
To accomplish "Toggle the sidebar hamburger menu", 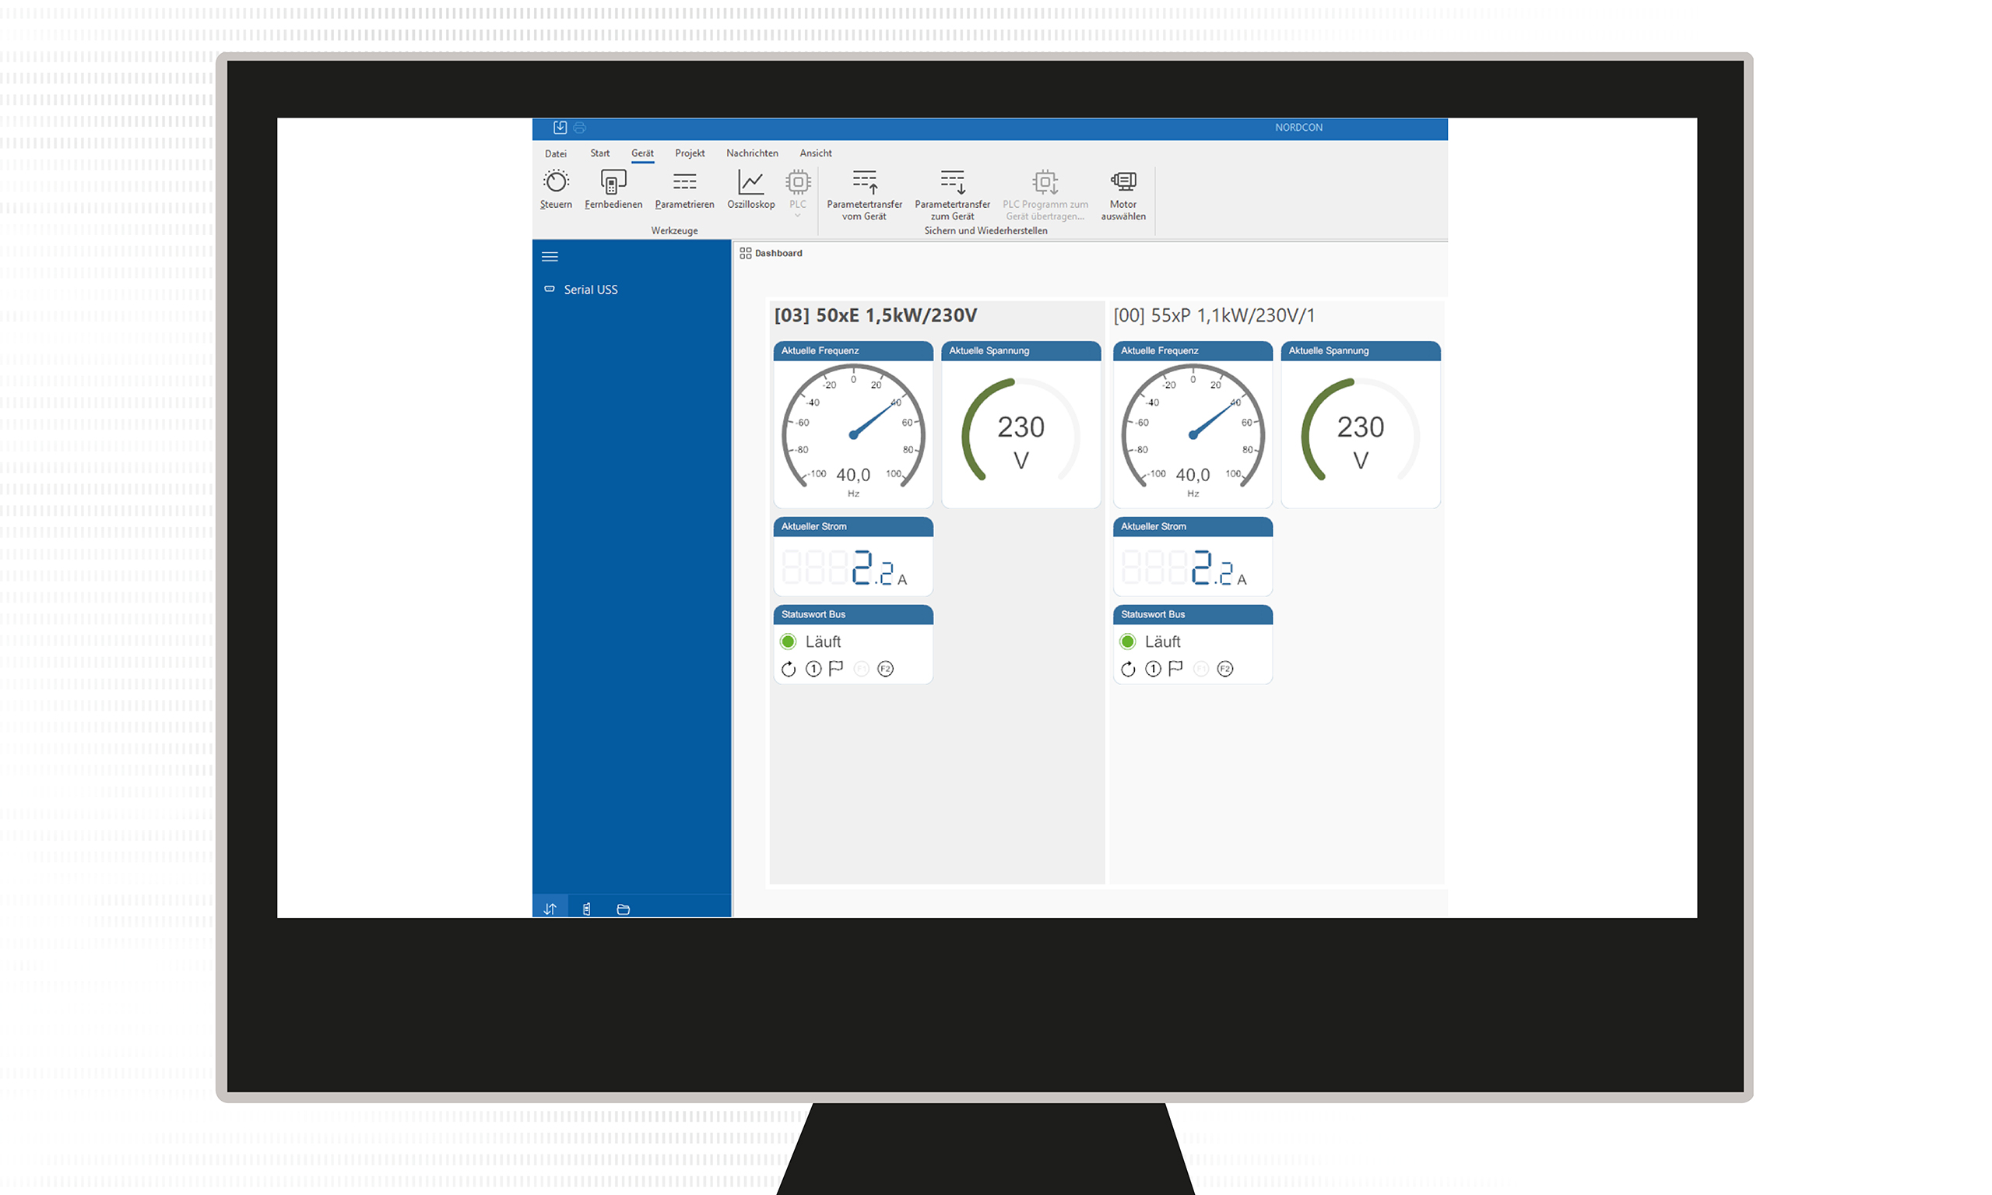I will 550,257.
